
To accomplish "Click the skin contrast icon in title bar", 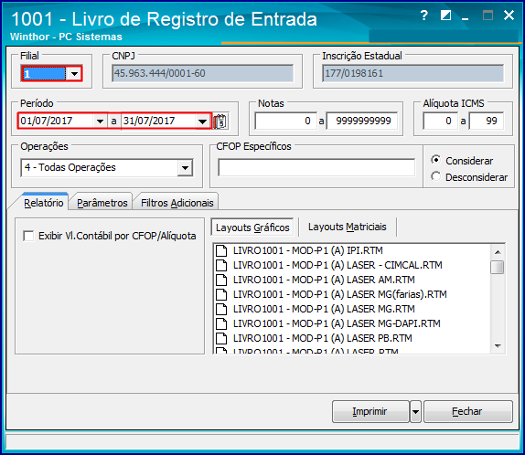I will pos(445,16).
